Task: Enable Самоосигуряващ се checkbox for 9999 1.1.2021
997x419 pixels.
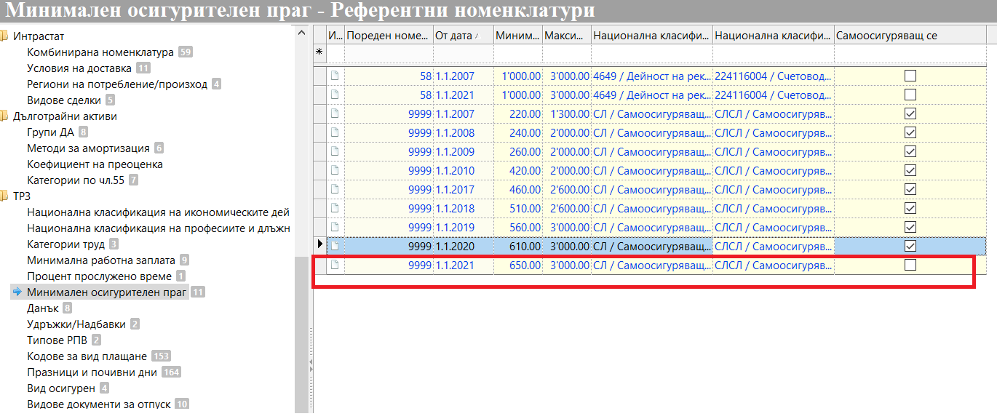Action: coord(910,266)
